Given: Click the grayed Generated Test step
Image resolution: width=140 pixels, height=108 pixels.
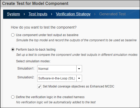Looking at the screenshot, I should 112,14.
